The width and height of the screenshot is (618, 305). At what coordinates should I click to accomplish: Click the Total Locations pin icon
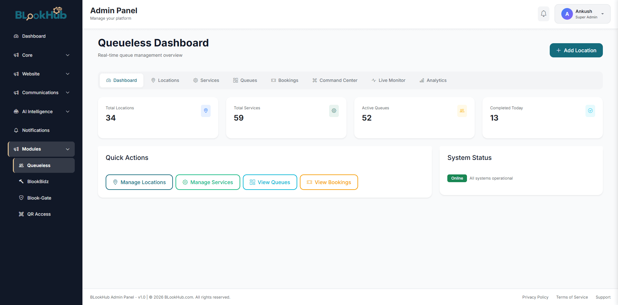(x=205, y=111)
